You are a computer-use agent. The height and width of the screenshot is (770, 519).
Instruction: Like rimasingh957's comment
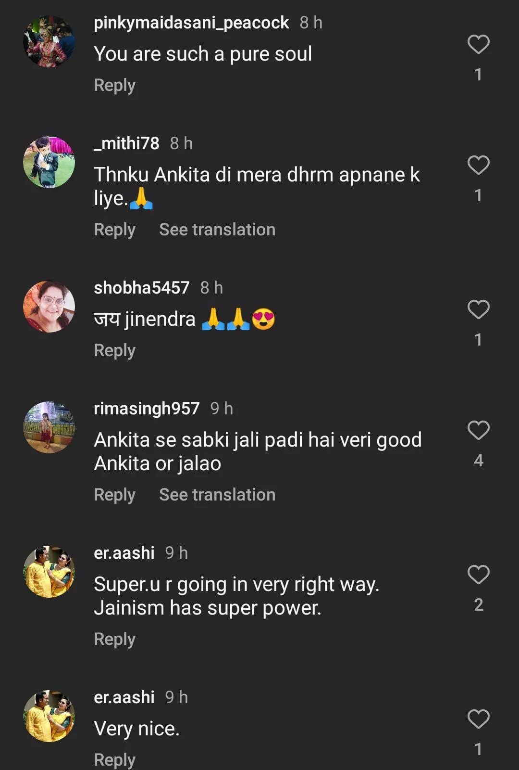pos(478,430)
